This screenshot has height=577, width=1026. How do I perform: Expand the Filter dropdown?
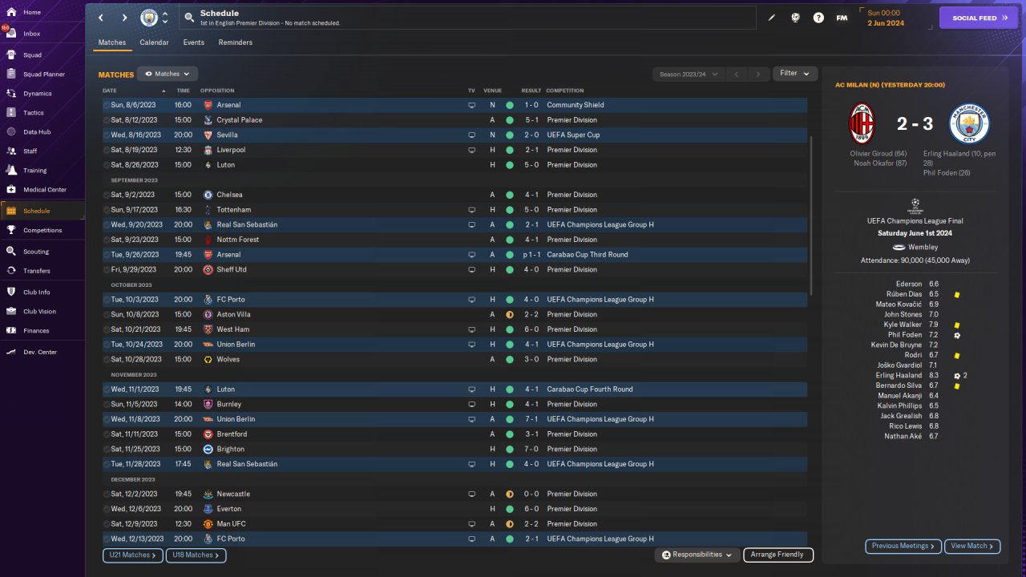point(795,74)
